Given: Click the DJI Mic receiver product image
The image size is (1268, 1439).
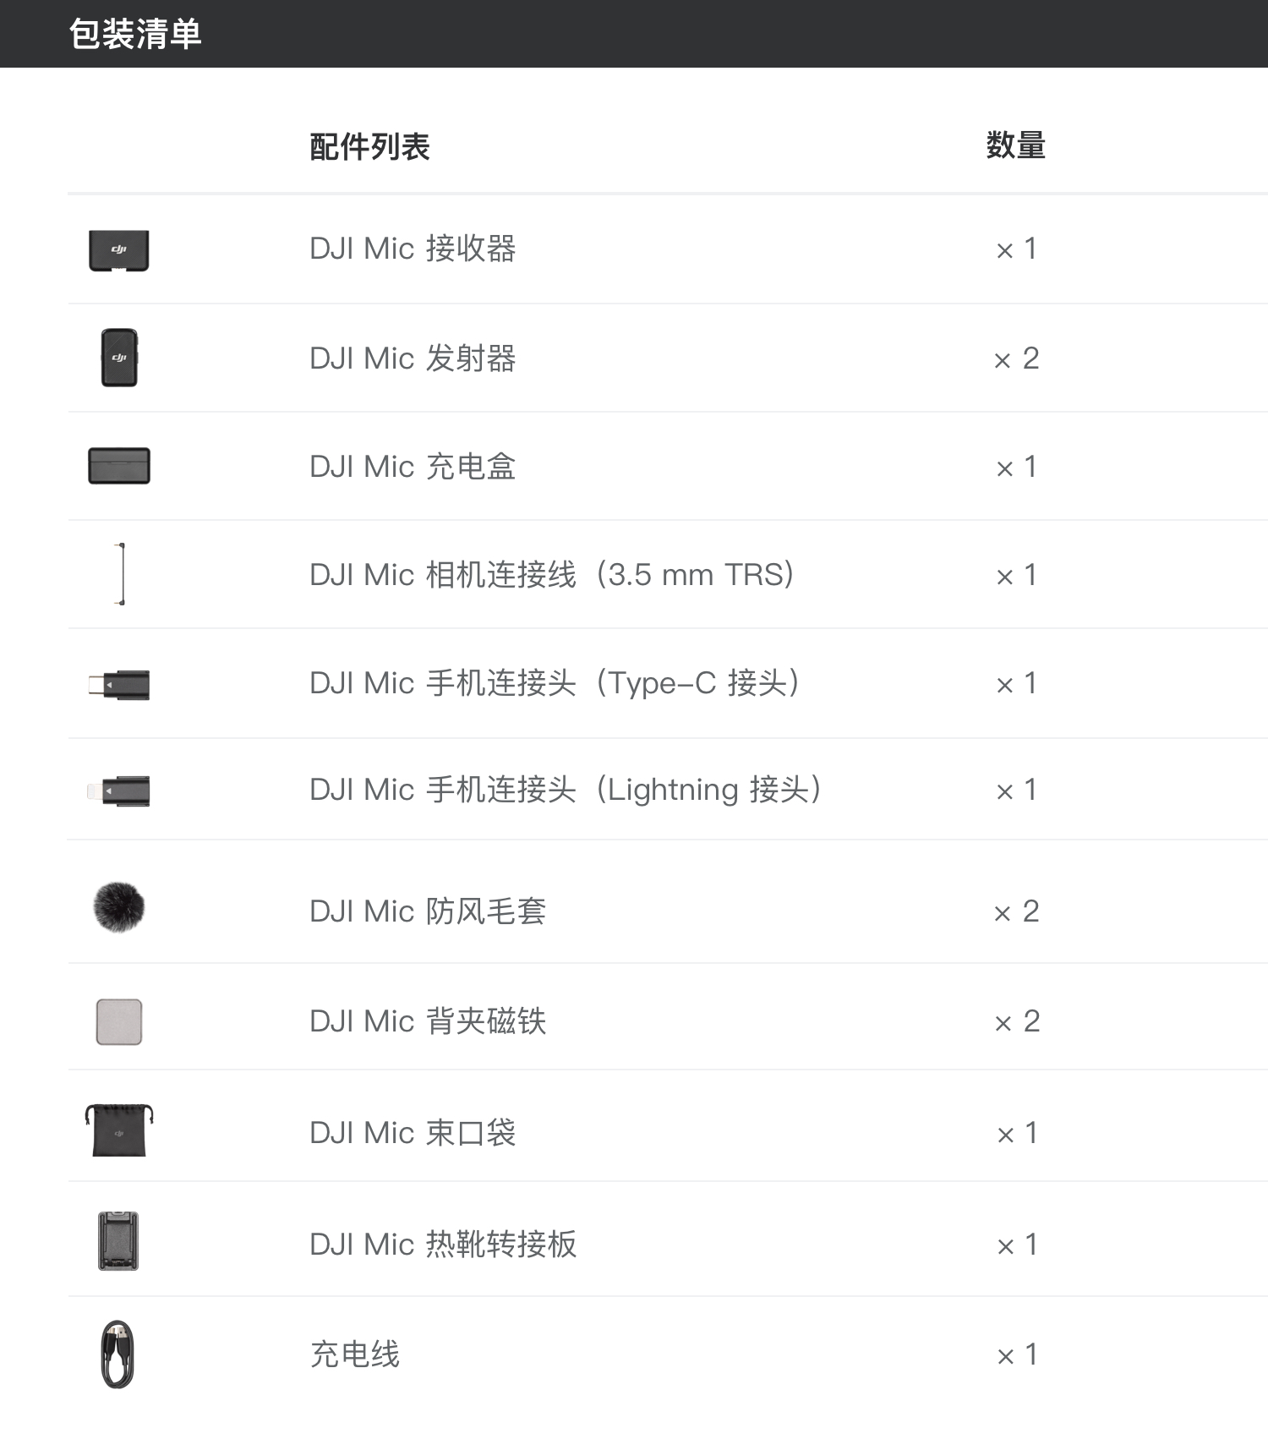Looking at the screenshot, I should tap(119, 250).
